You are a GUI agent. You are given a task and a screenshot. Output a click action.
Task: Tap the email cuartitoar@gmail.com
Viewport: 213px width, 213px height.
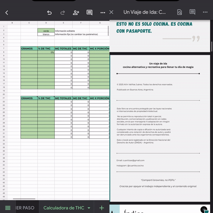(x=134, y=161)
